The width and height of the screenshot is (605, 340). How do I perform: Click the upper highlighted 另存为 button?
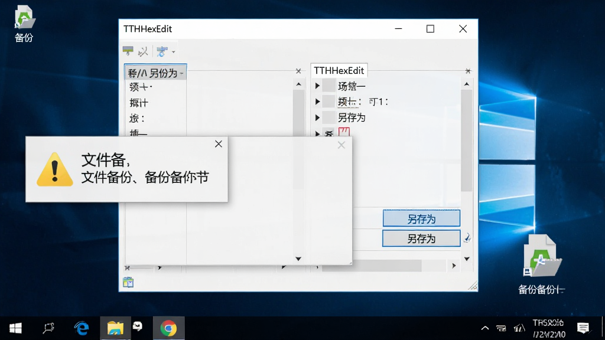coord(421,218)
